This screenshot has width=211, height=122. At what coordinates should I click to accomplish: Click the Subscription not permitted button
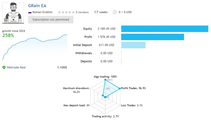point(51,20)
